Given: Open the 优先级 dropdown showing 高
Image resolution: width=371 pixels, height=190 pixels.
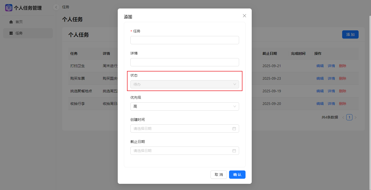Looking at the screenshot, I should point(185,106).
